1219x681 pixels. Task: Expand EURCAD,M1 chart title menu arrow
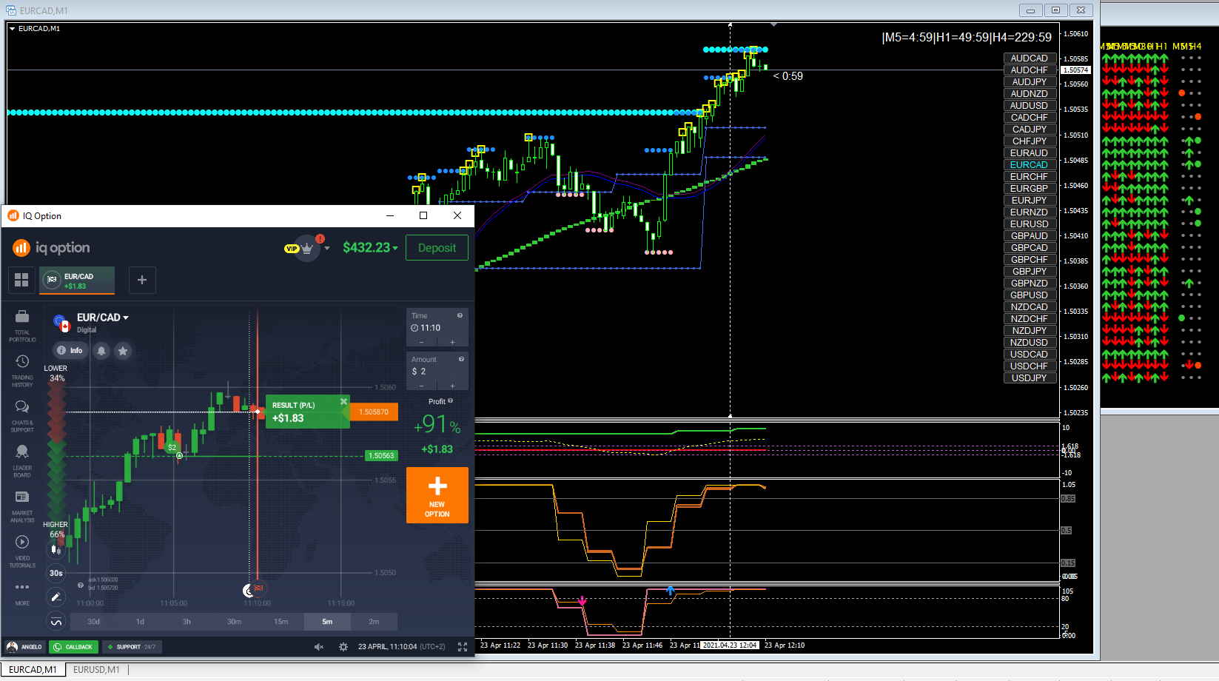(13, 29)
